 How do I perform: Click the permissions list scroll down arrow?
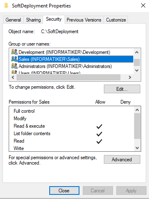coord(137,148)
